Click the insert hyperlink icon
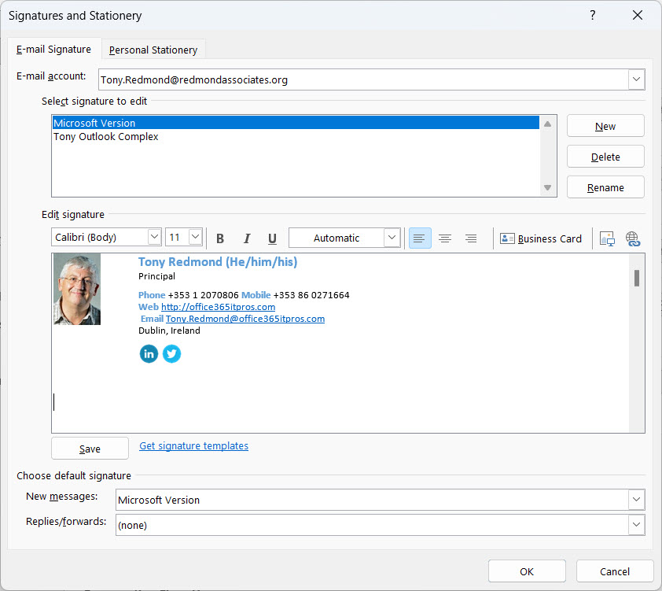 click(633, 238)
